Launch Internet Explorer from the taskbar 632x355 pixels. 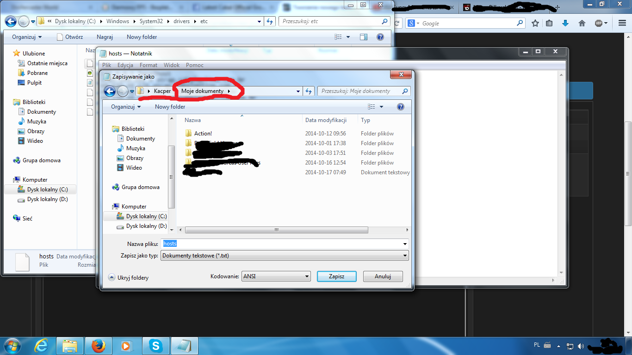tap(42, 345)
